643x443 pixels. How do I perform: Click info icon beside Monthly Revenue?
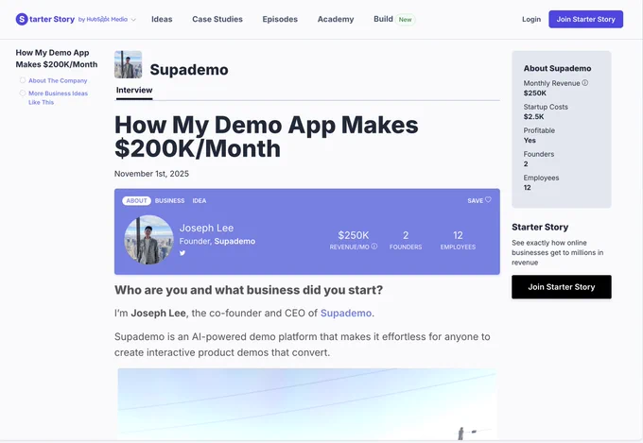[x=584, y=83]
